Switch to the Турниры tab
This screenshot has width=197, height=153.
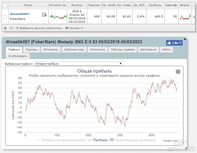(32, 49)
